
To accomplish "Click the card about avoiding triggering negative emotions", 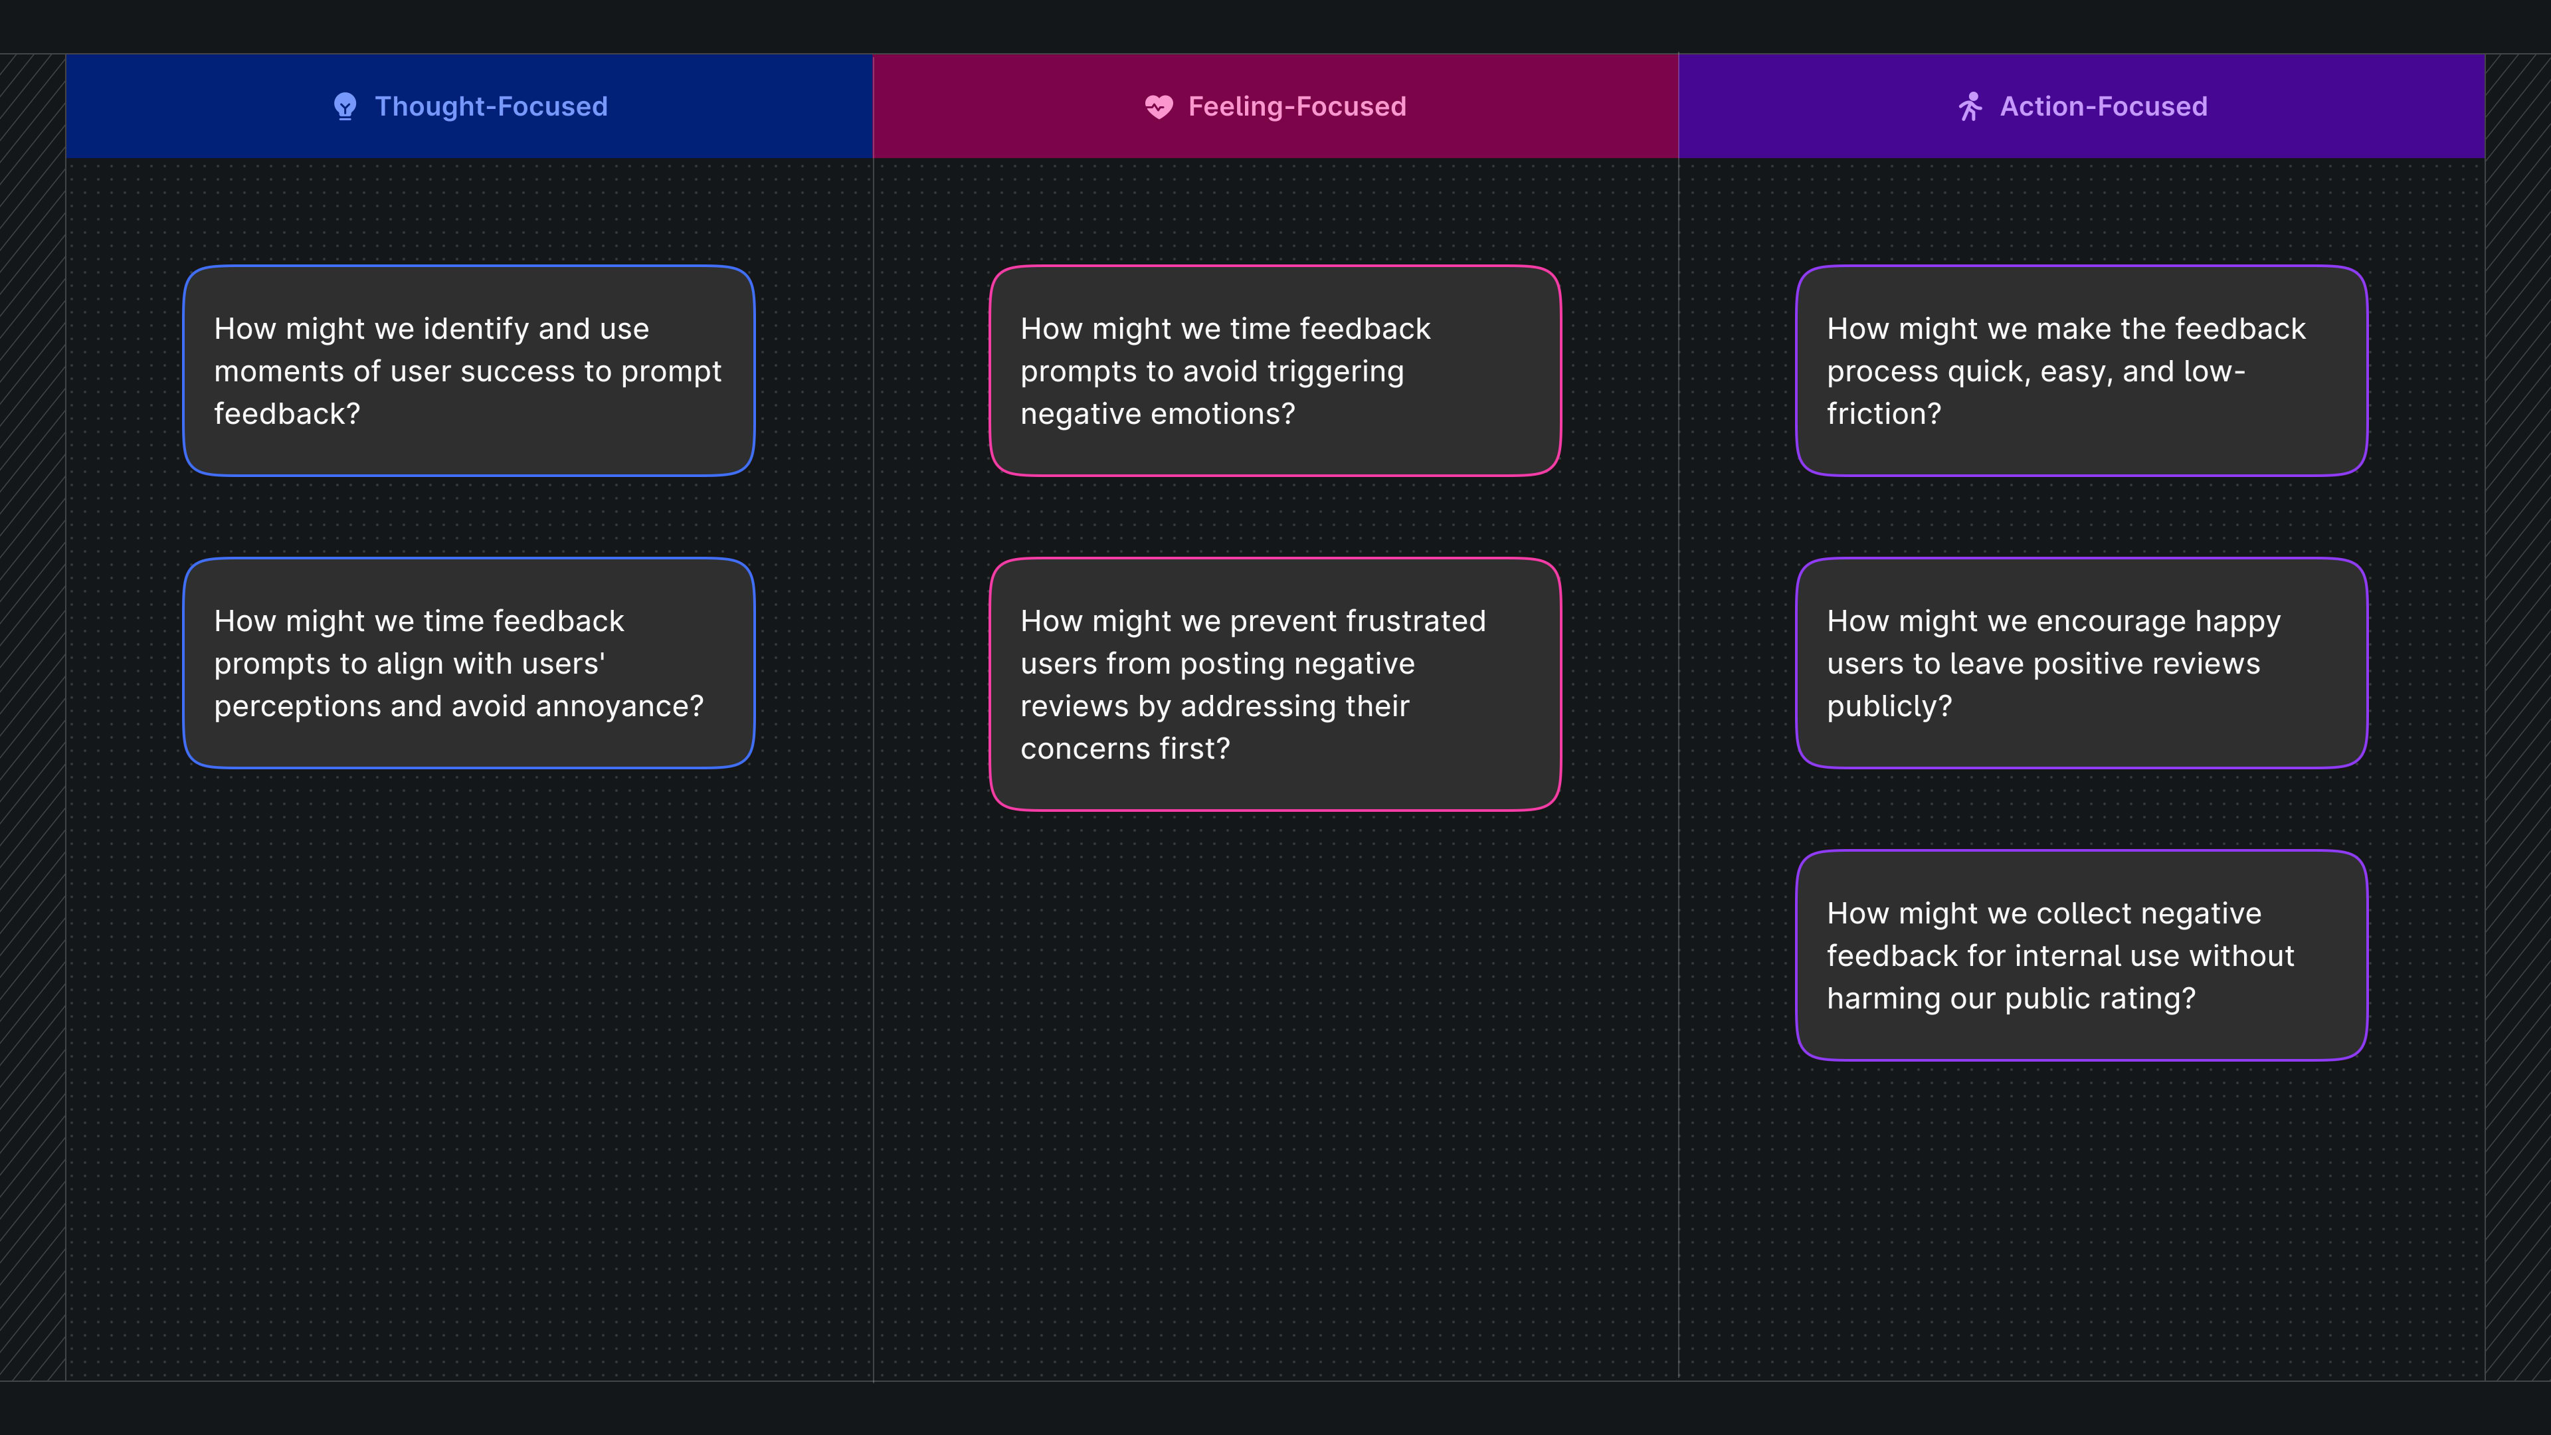I will 1275,371.
